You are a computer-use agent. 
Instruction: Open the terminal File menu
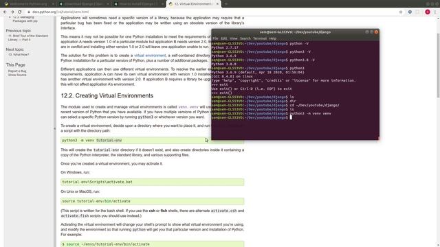(x=215, y=38)
